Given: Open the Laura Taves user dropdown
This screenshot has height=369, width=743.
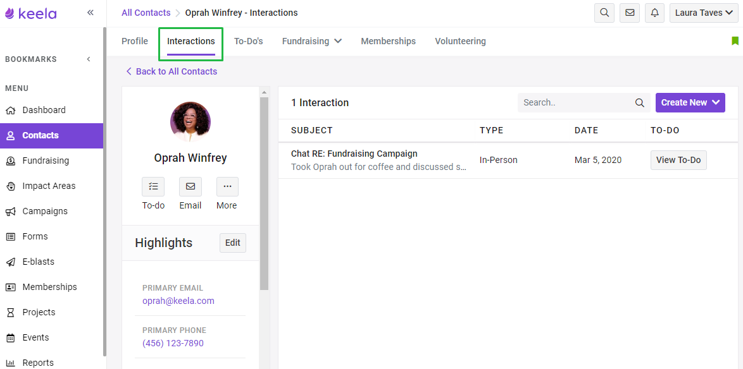Looking at the screenshot, I should pyautogui.click(x=704, y=13).
